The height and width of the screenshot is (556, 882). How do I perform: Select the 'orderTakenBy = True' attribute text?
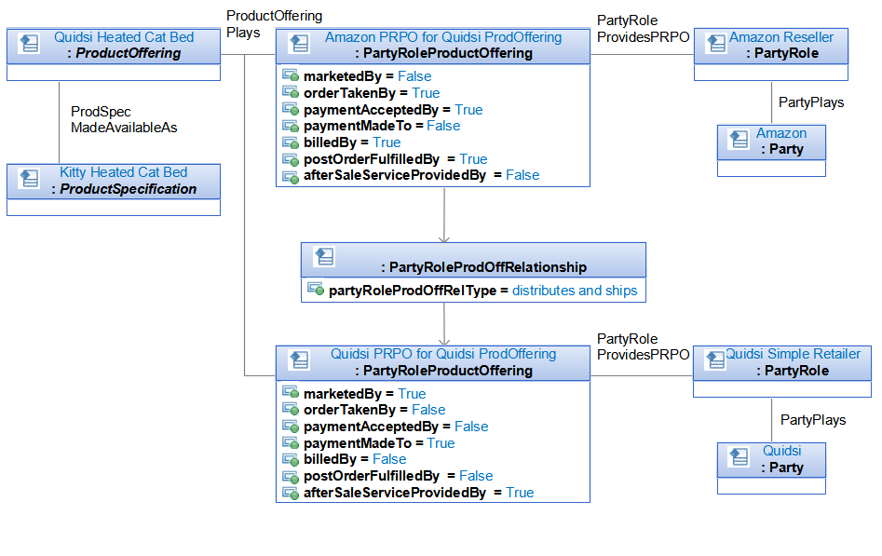point(372,93)
